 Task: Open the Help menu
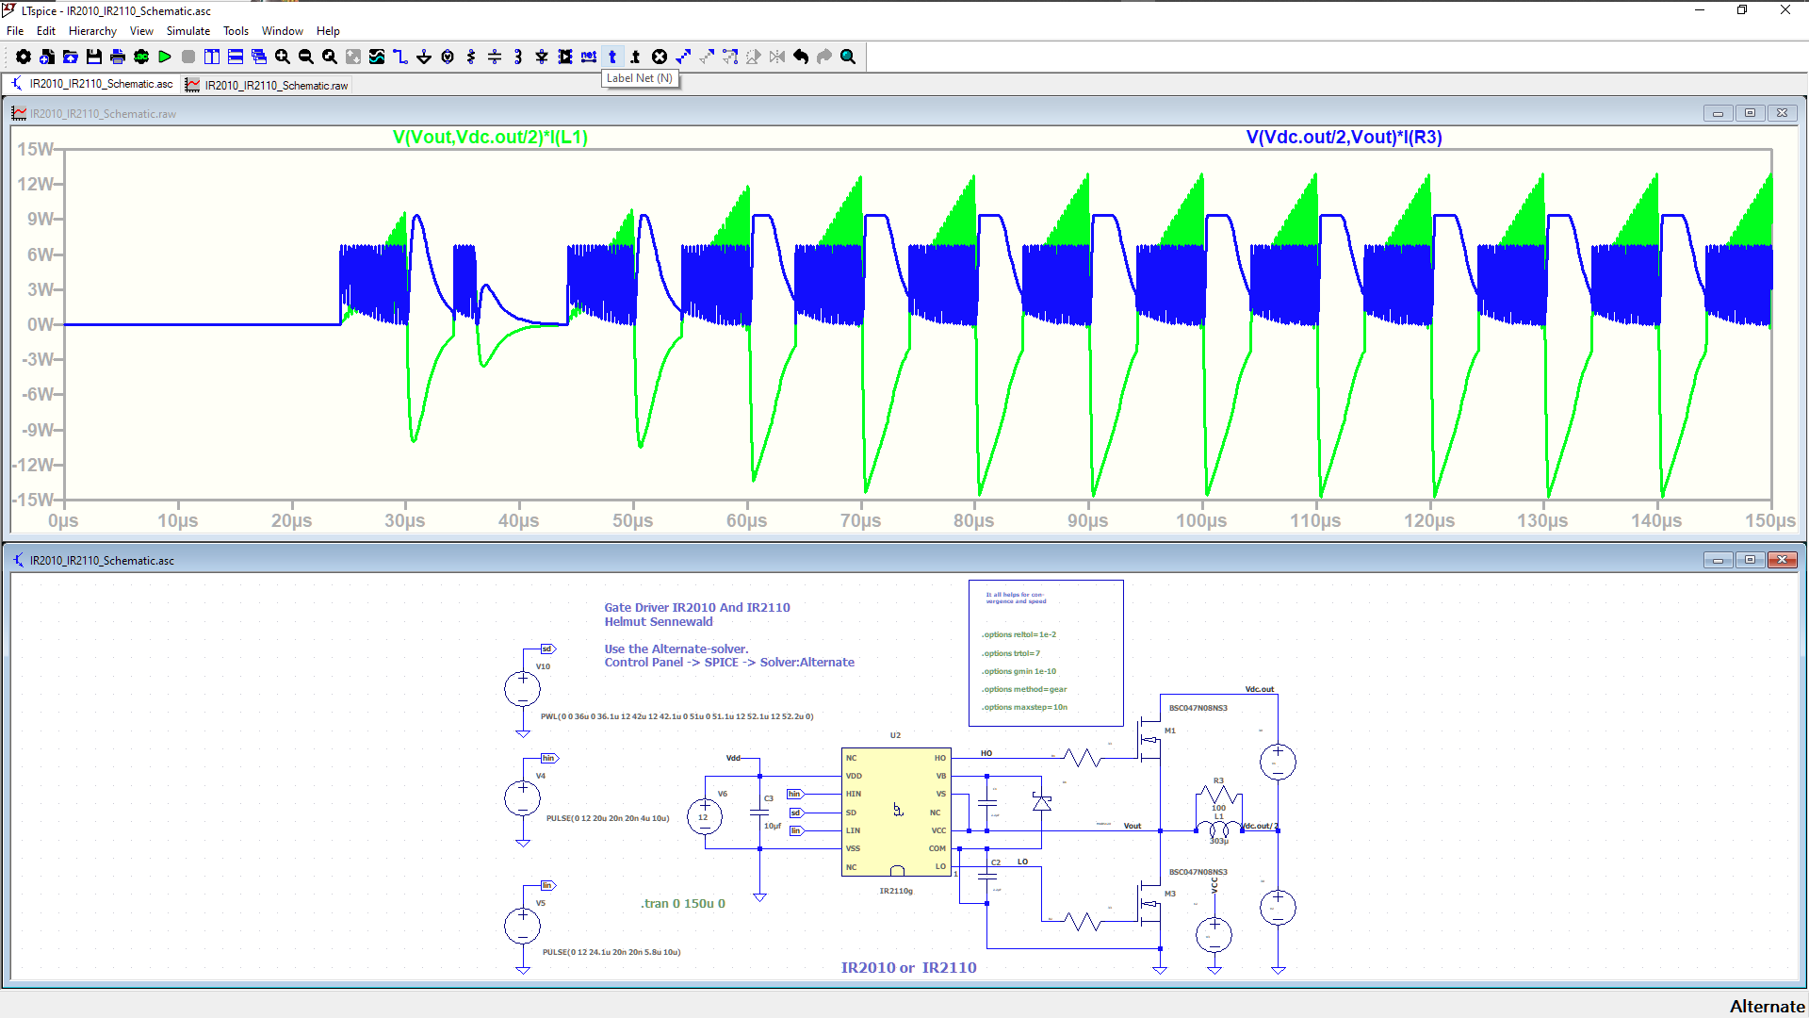[x=328, y=31]
